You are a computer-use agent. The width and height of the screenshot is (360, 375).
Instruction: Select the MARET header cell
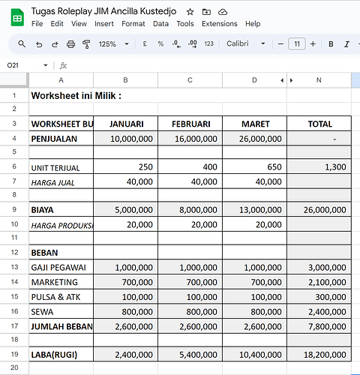point(255,124)
